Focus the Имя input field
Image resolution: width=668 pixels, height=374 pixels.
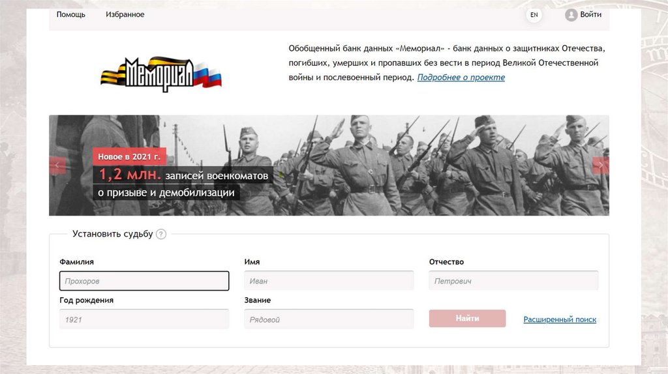pos(329,281)
